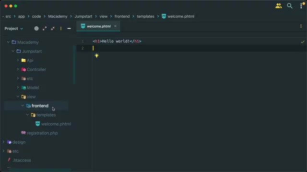Image resolution: width=307 pixels, height=172 pixels.
Task: Click the design folder icon
Action: point(9,142)
